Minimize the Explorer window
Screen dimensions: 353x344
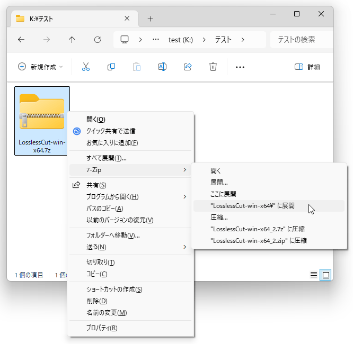click(x=273, y=14)
